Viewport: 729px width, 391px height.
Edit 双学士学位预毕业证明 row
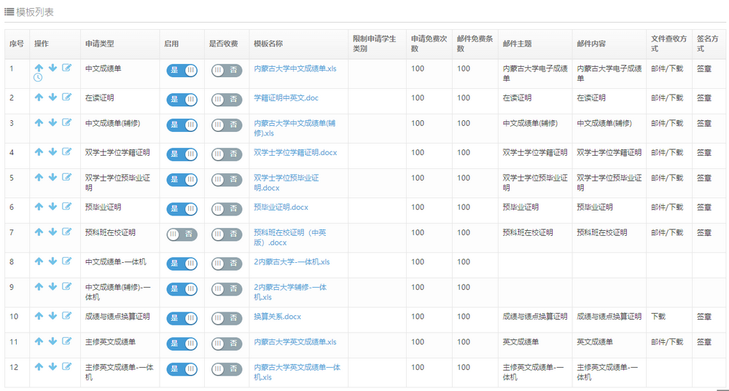[67, 178]
